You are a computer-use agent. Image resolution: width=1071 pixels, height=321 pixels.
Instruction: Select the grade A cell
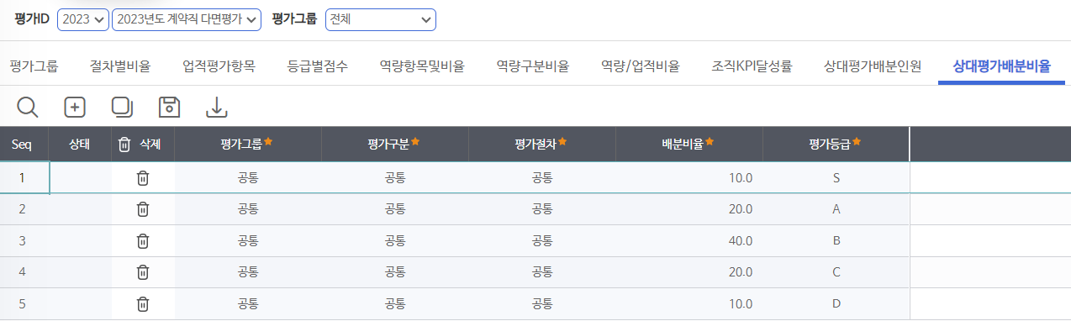point(836,209)
